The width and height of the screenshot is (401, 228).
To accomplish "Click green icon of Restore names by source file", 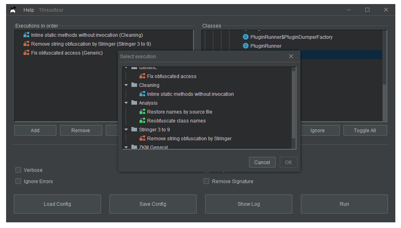I will (142, 112).
